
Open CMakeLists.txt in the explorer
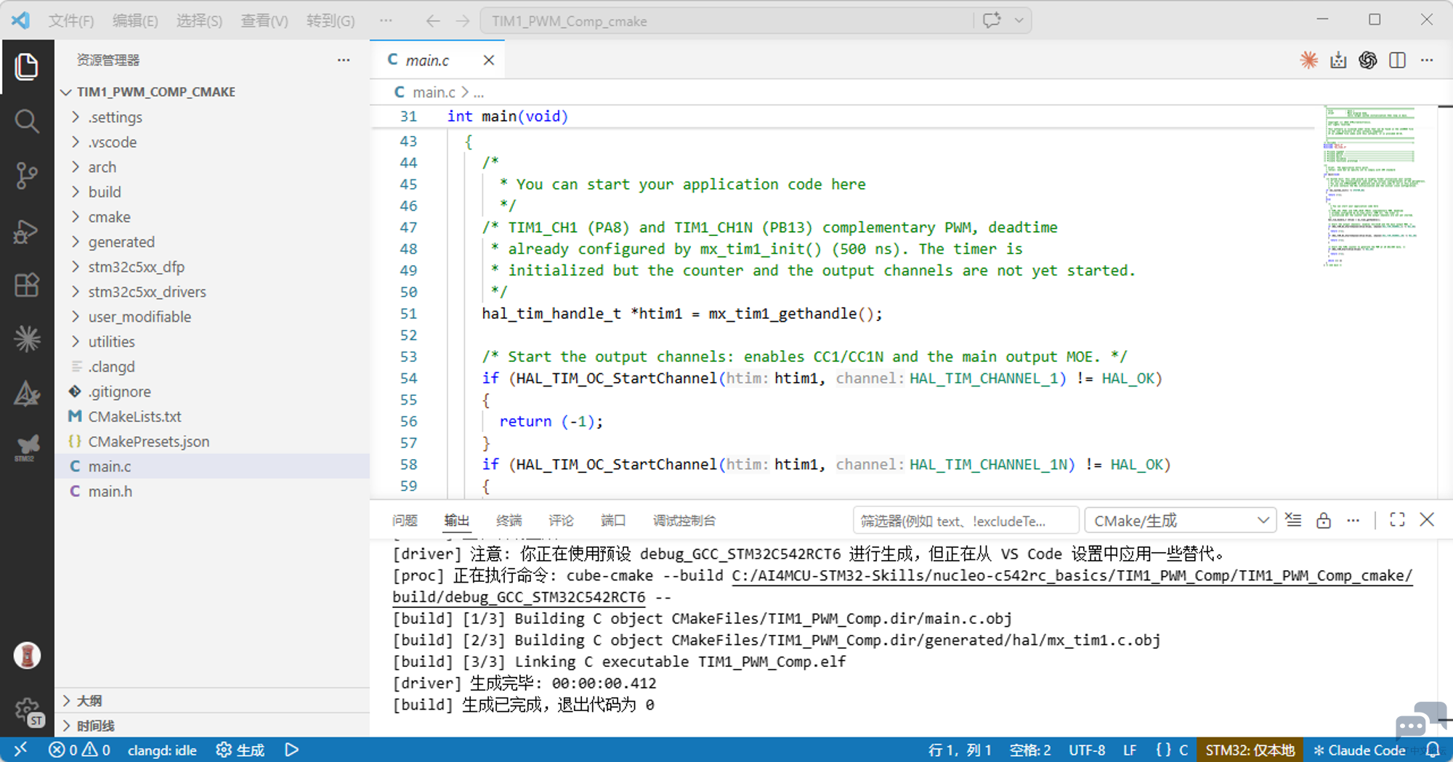(134, 416)
